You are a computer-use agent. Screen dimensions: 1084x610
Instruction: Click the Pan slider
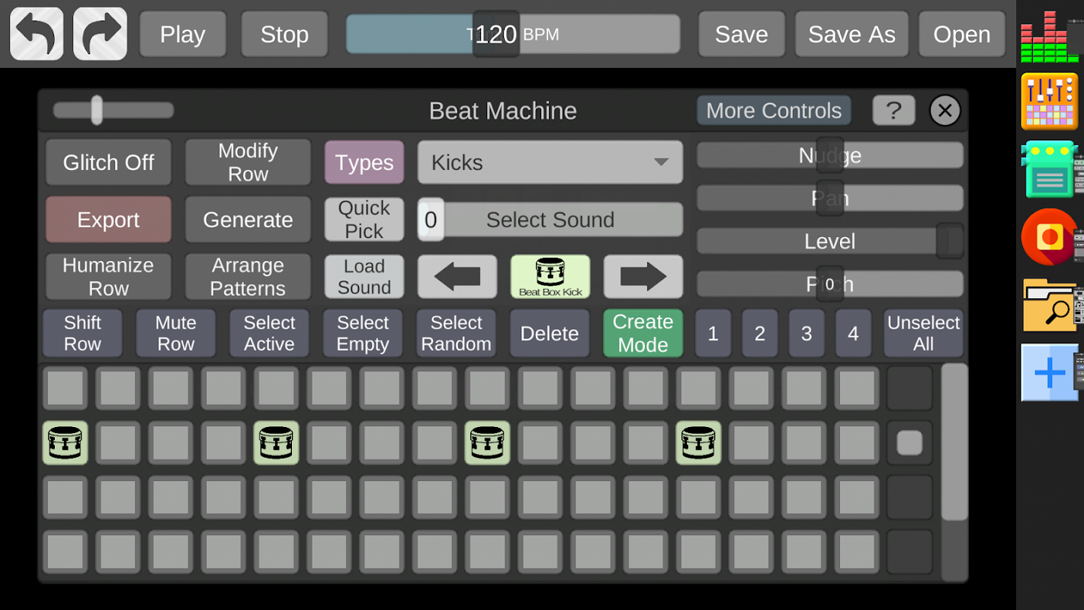pyautogui.click(x=830, y=198)
